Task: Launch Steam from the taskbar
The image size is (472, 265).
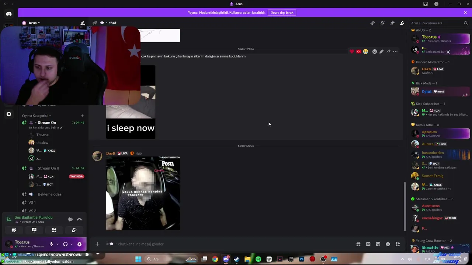Action: 236,259
